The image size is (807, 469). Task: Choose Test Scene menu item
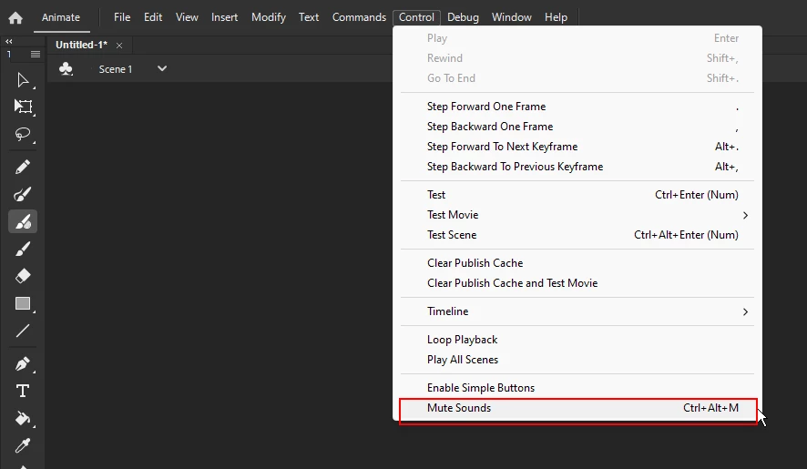(577, 235)
